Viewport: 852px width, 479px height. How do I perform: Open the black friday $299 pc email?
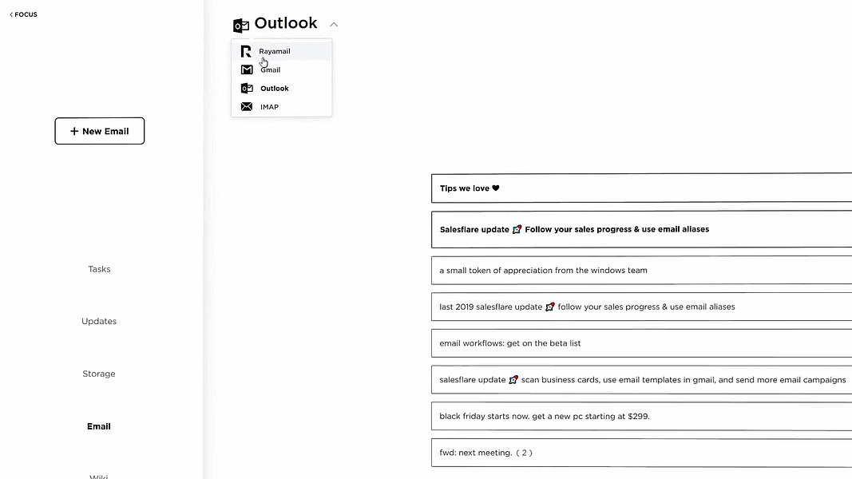pyautogui.click(x=642, y=416)
